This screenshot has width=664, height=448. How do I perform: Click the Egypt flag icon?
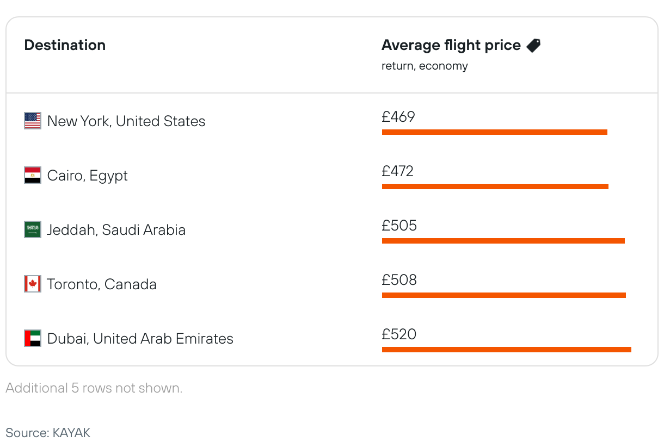(33, 175)
